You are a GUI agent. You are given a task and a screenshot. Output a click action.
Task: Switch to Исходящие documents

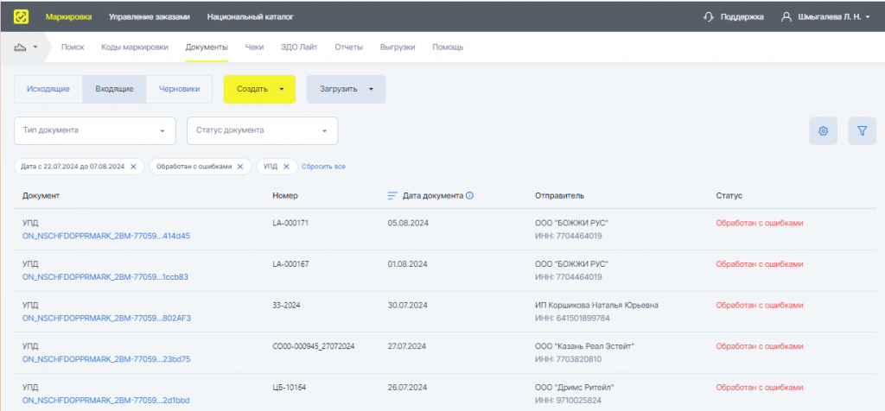(48, 89)
